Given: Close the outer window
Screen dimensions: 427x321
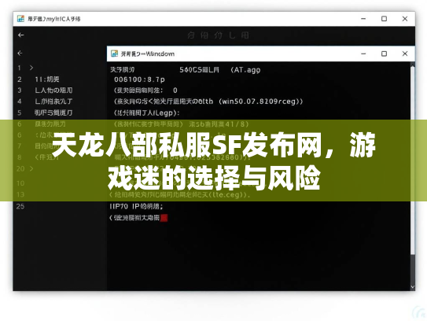Looking at the screenshot, I should pyautogui.click(x=405, y=19).
